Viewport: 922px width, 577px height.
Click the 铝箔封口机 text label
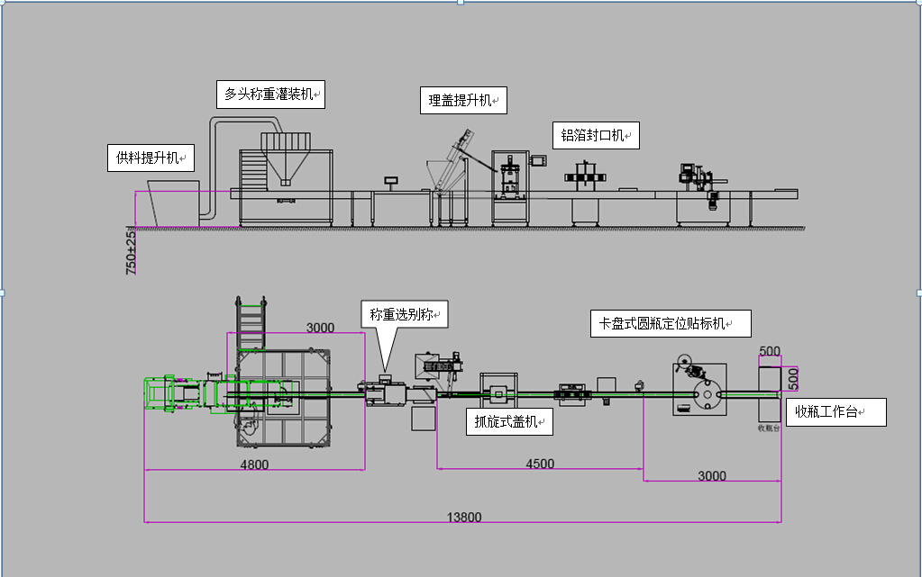click(595, 136)
